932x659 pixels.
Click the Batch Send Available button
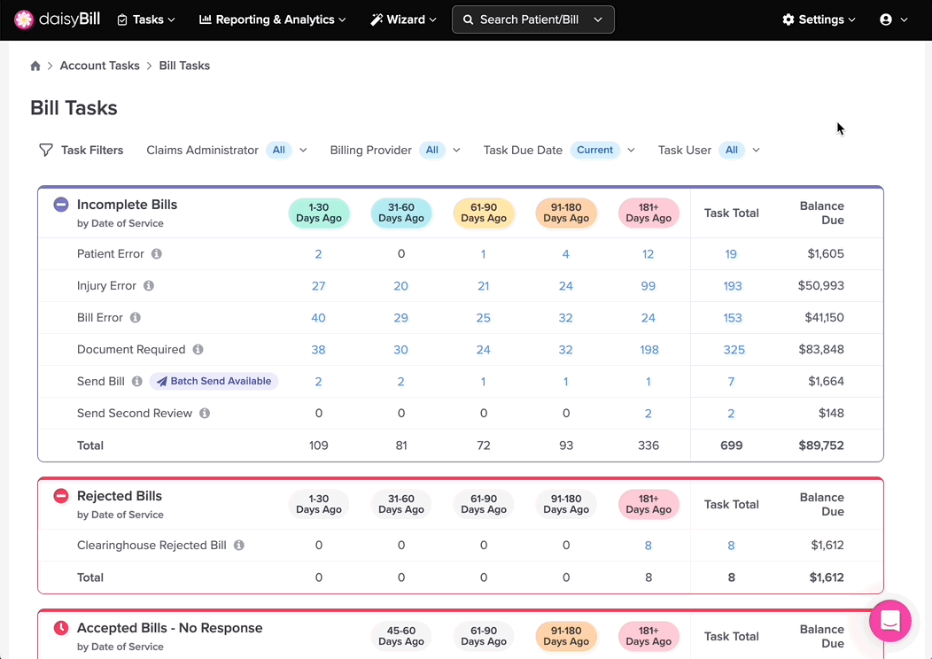pyautogui.click(x=214, y=381)
